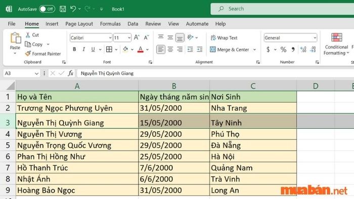
Task: Click Merge & Center button
Action: [x=230, y=49]
